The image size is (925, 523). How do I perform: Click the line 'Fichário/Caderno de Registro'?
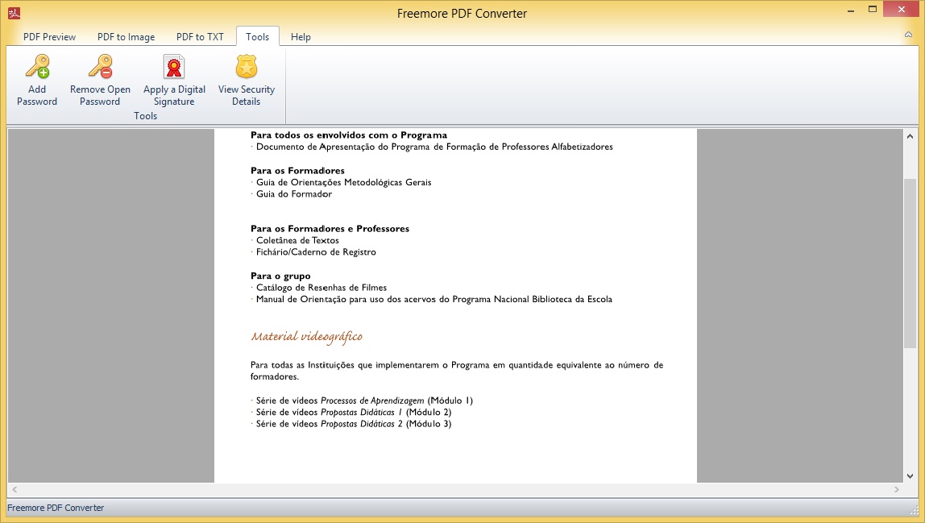[x=316, y=252]
